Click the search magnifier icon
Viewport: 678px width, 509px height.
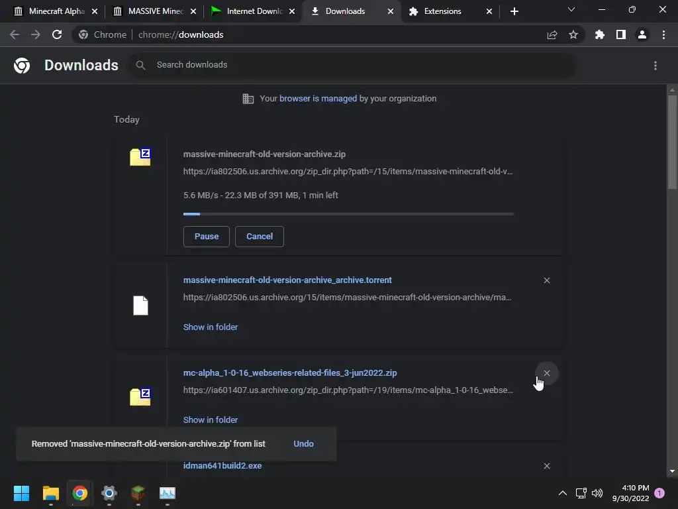140,65
